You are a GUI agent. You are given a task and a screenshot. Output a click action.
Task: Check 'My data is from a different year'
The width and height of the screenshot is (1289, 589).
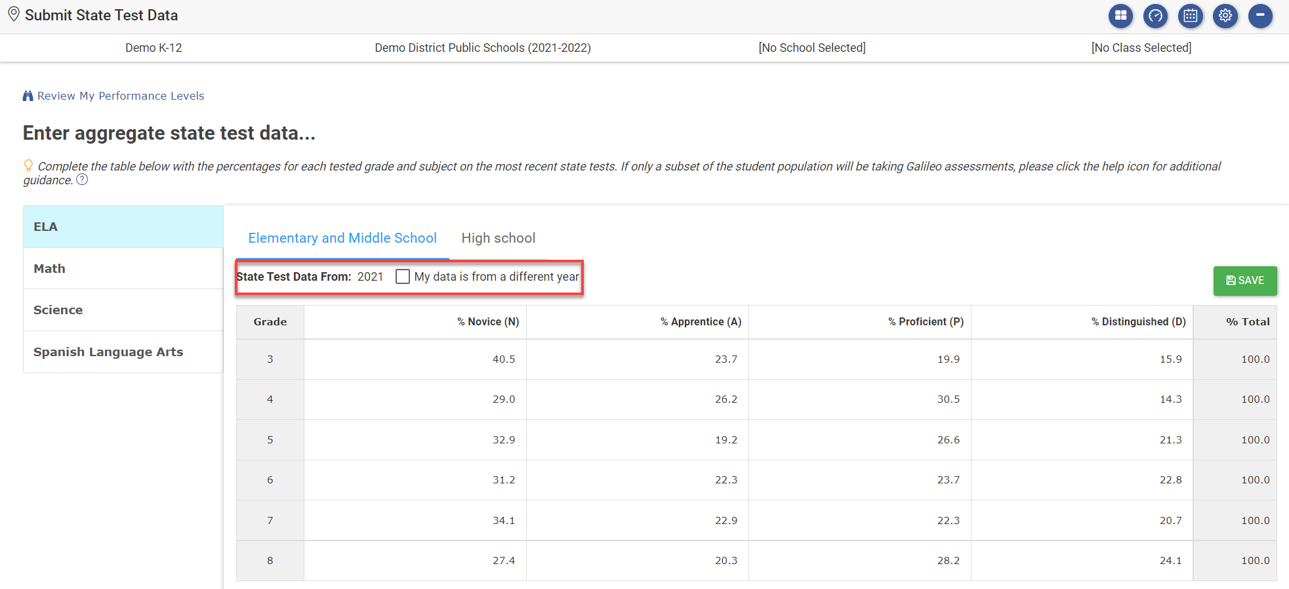(x=403, y=277)
